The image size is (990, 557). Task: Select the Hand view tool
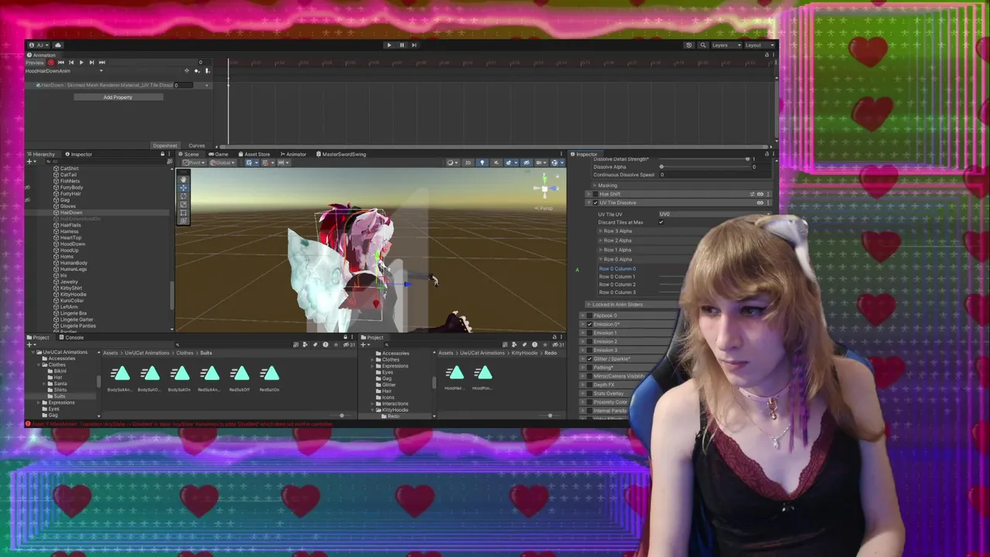click(183, 179)
